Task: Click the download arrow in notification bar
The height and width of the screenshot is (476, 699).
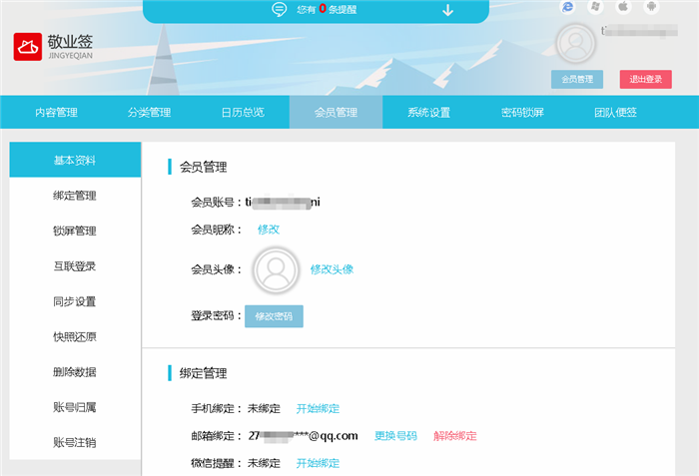Action: 447,10
